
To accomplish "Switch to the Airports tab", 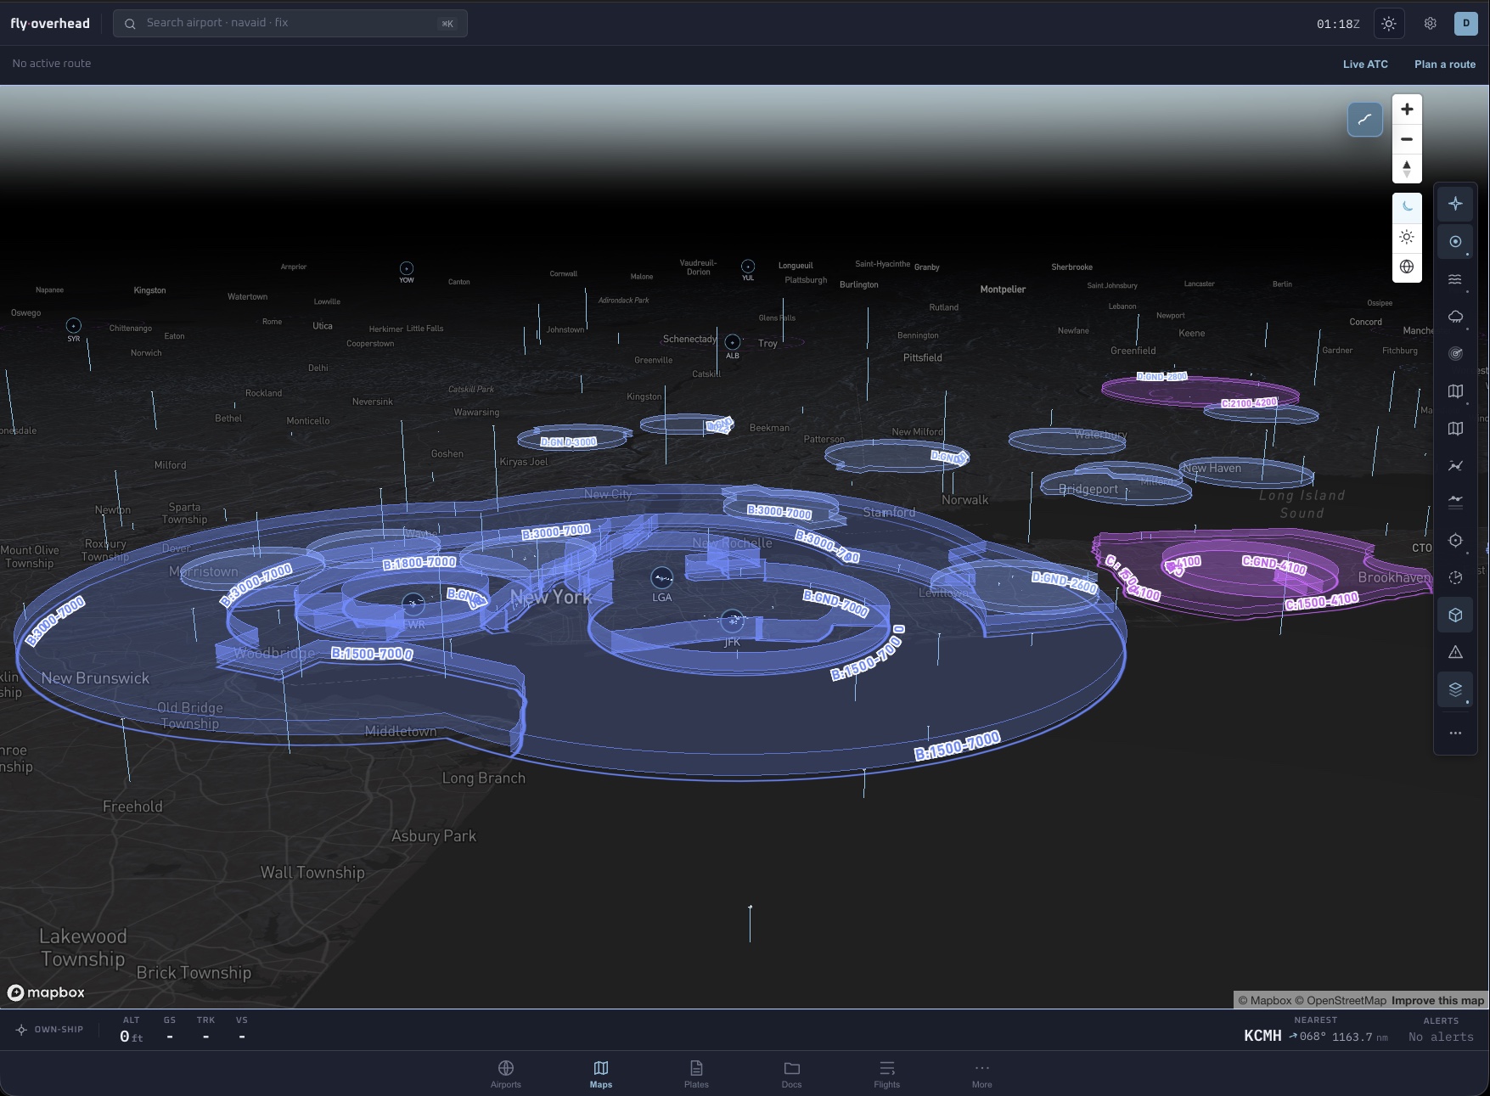I will (506, 1074).
